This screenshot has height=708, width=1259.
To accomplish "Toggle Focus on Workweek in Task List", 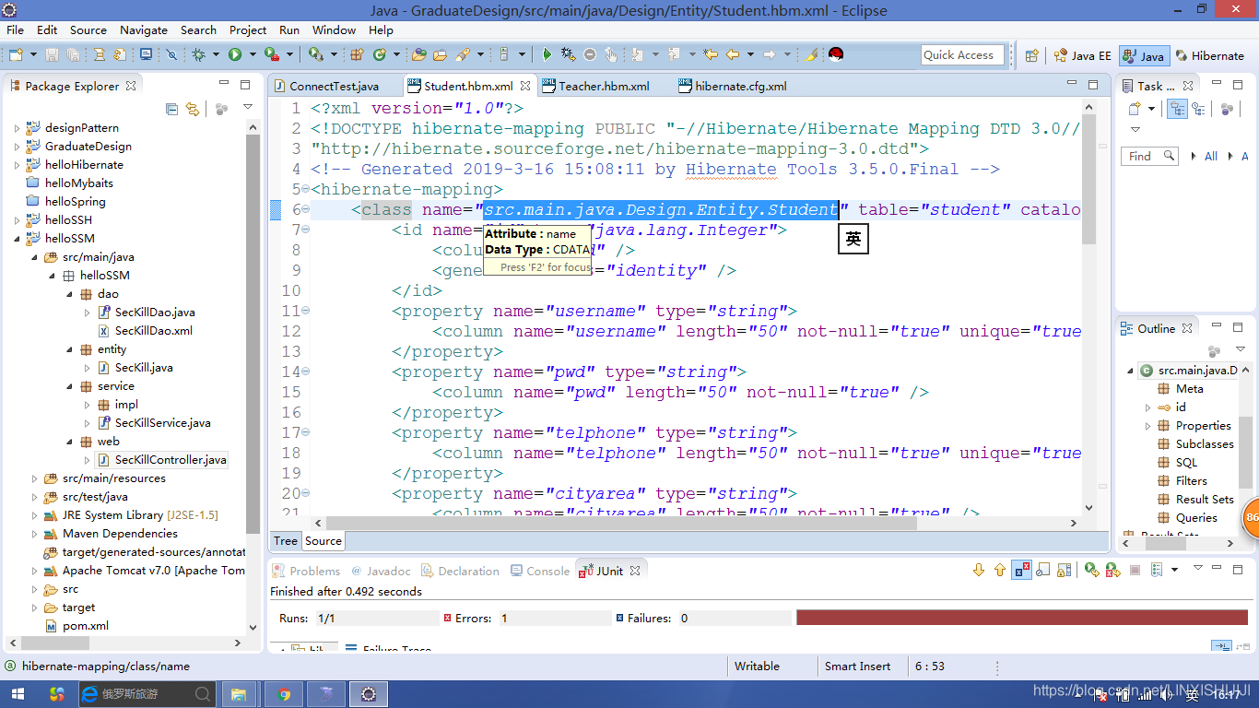I will [1227, 109].
